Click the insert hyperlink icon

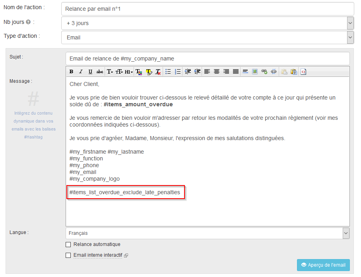point(264,72)
